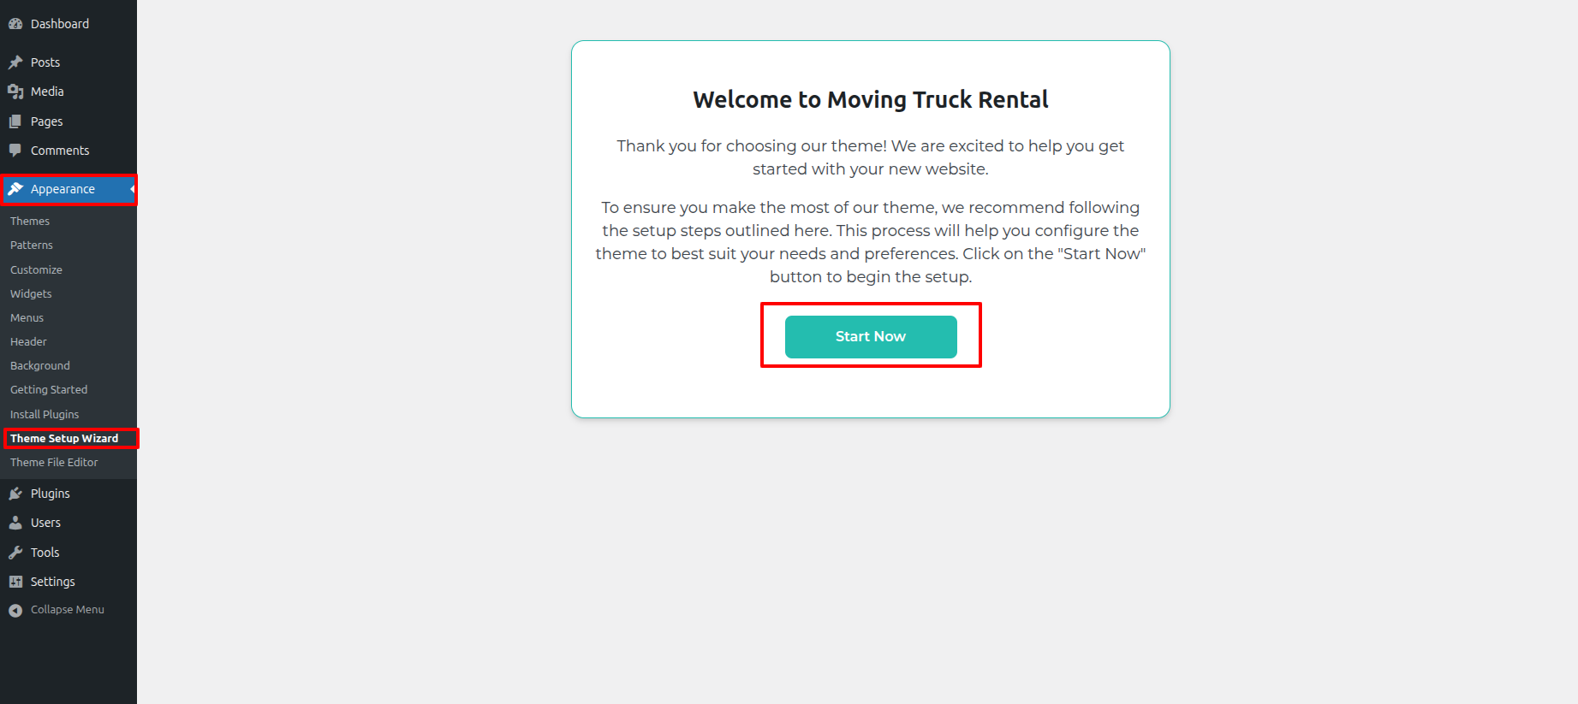Image resolution: width=1578 pixels, height=704 pixels.
Task: Open the Theme File Editor
Action: [54, 462]
